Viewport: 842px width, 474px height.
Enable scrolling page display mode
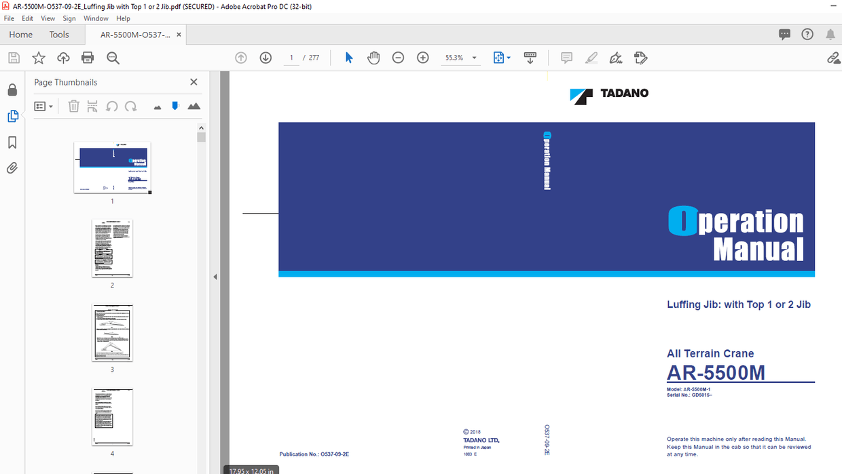point(530,58)
